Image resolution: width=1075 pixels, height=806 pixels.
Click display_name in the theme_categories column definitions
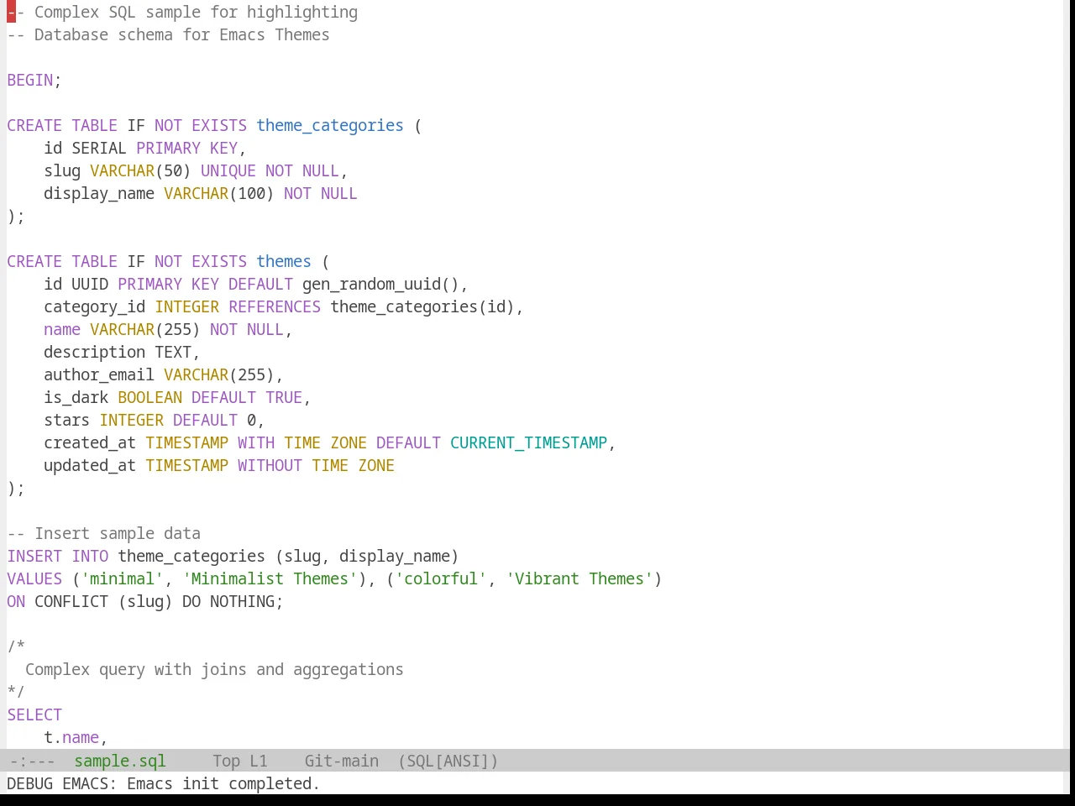coord(99,194)
